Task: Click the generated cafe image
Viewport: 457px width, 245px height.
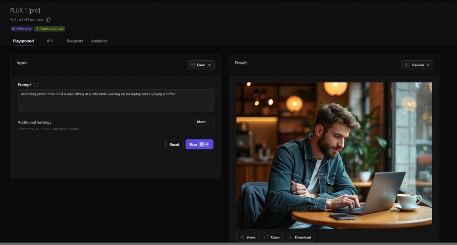Action: coord(334,155)
